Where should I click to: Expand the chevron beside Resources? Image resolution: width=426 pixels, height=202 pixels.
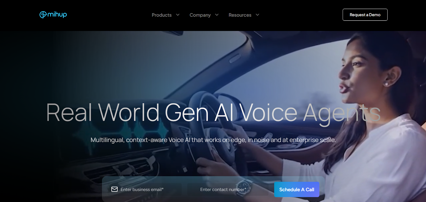tap(257, 15)
